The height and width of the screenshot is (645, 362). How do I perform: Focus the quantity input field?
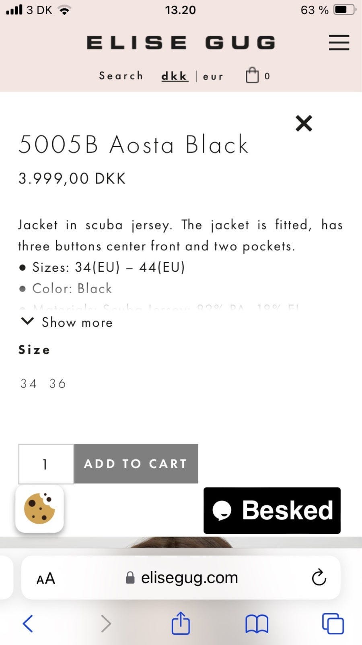pyautogui.click(x=46, y=464)
